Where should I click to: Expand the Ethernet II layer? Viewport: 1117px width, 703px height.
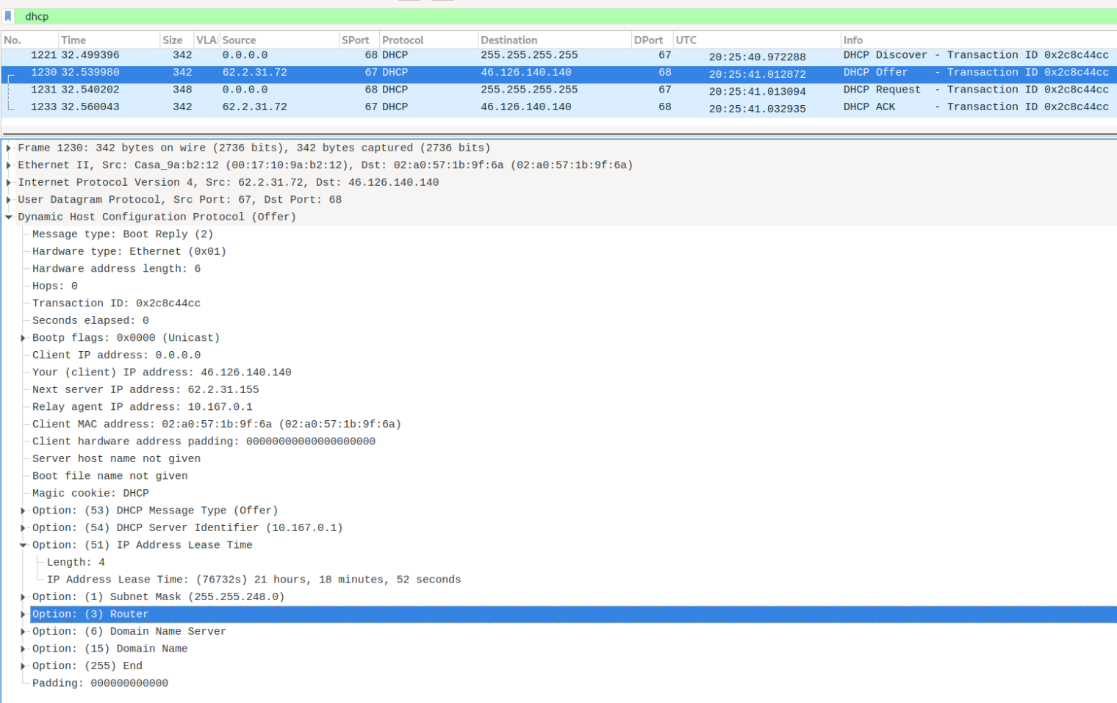coord(9,165)
